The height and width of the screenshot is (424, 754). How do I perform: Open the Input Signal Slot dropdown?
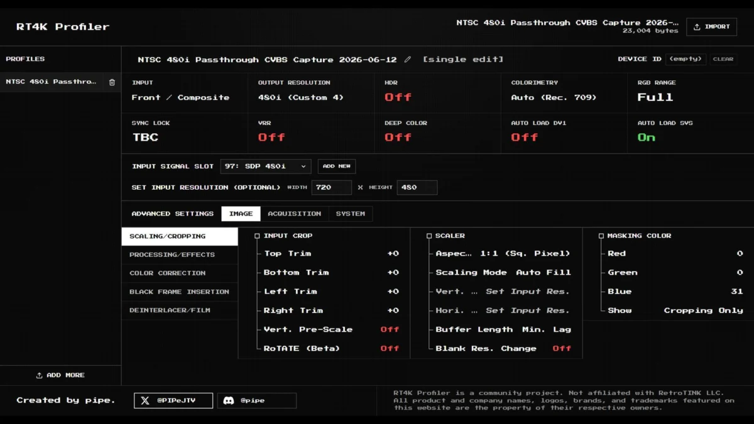(x=266, y=166)
